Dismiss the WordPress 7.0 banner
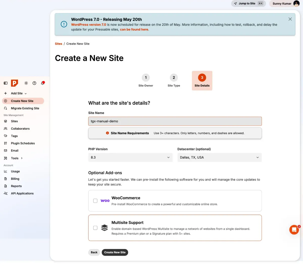 (x=290, y=19)
